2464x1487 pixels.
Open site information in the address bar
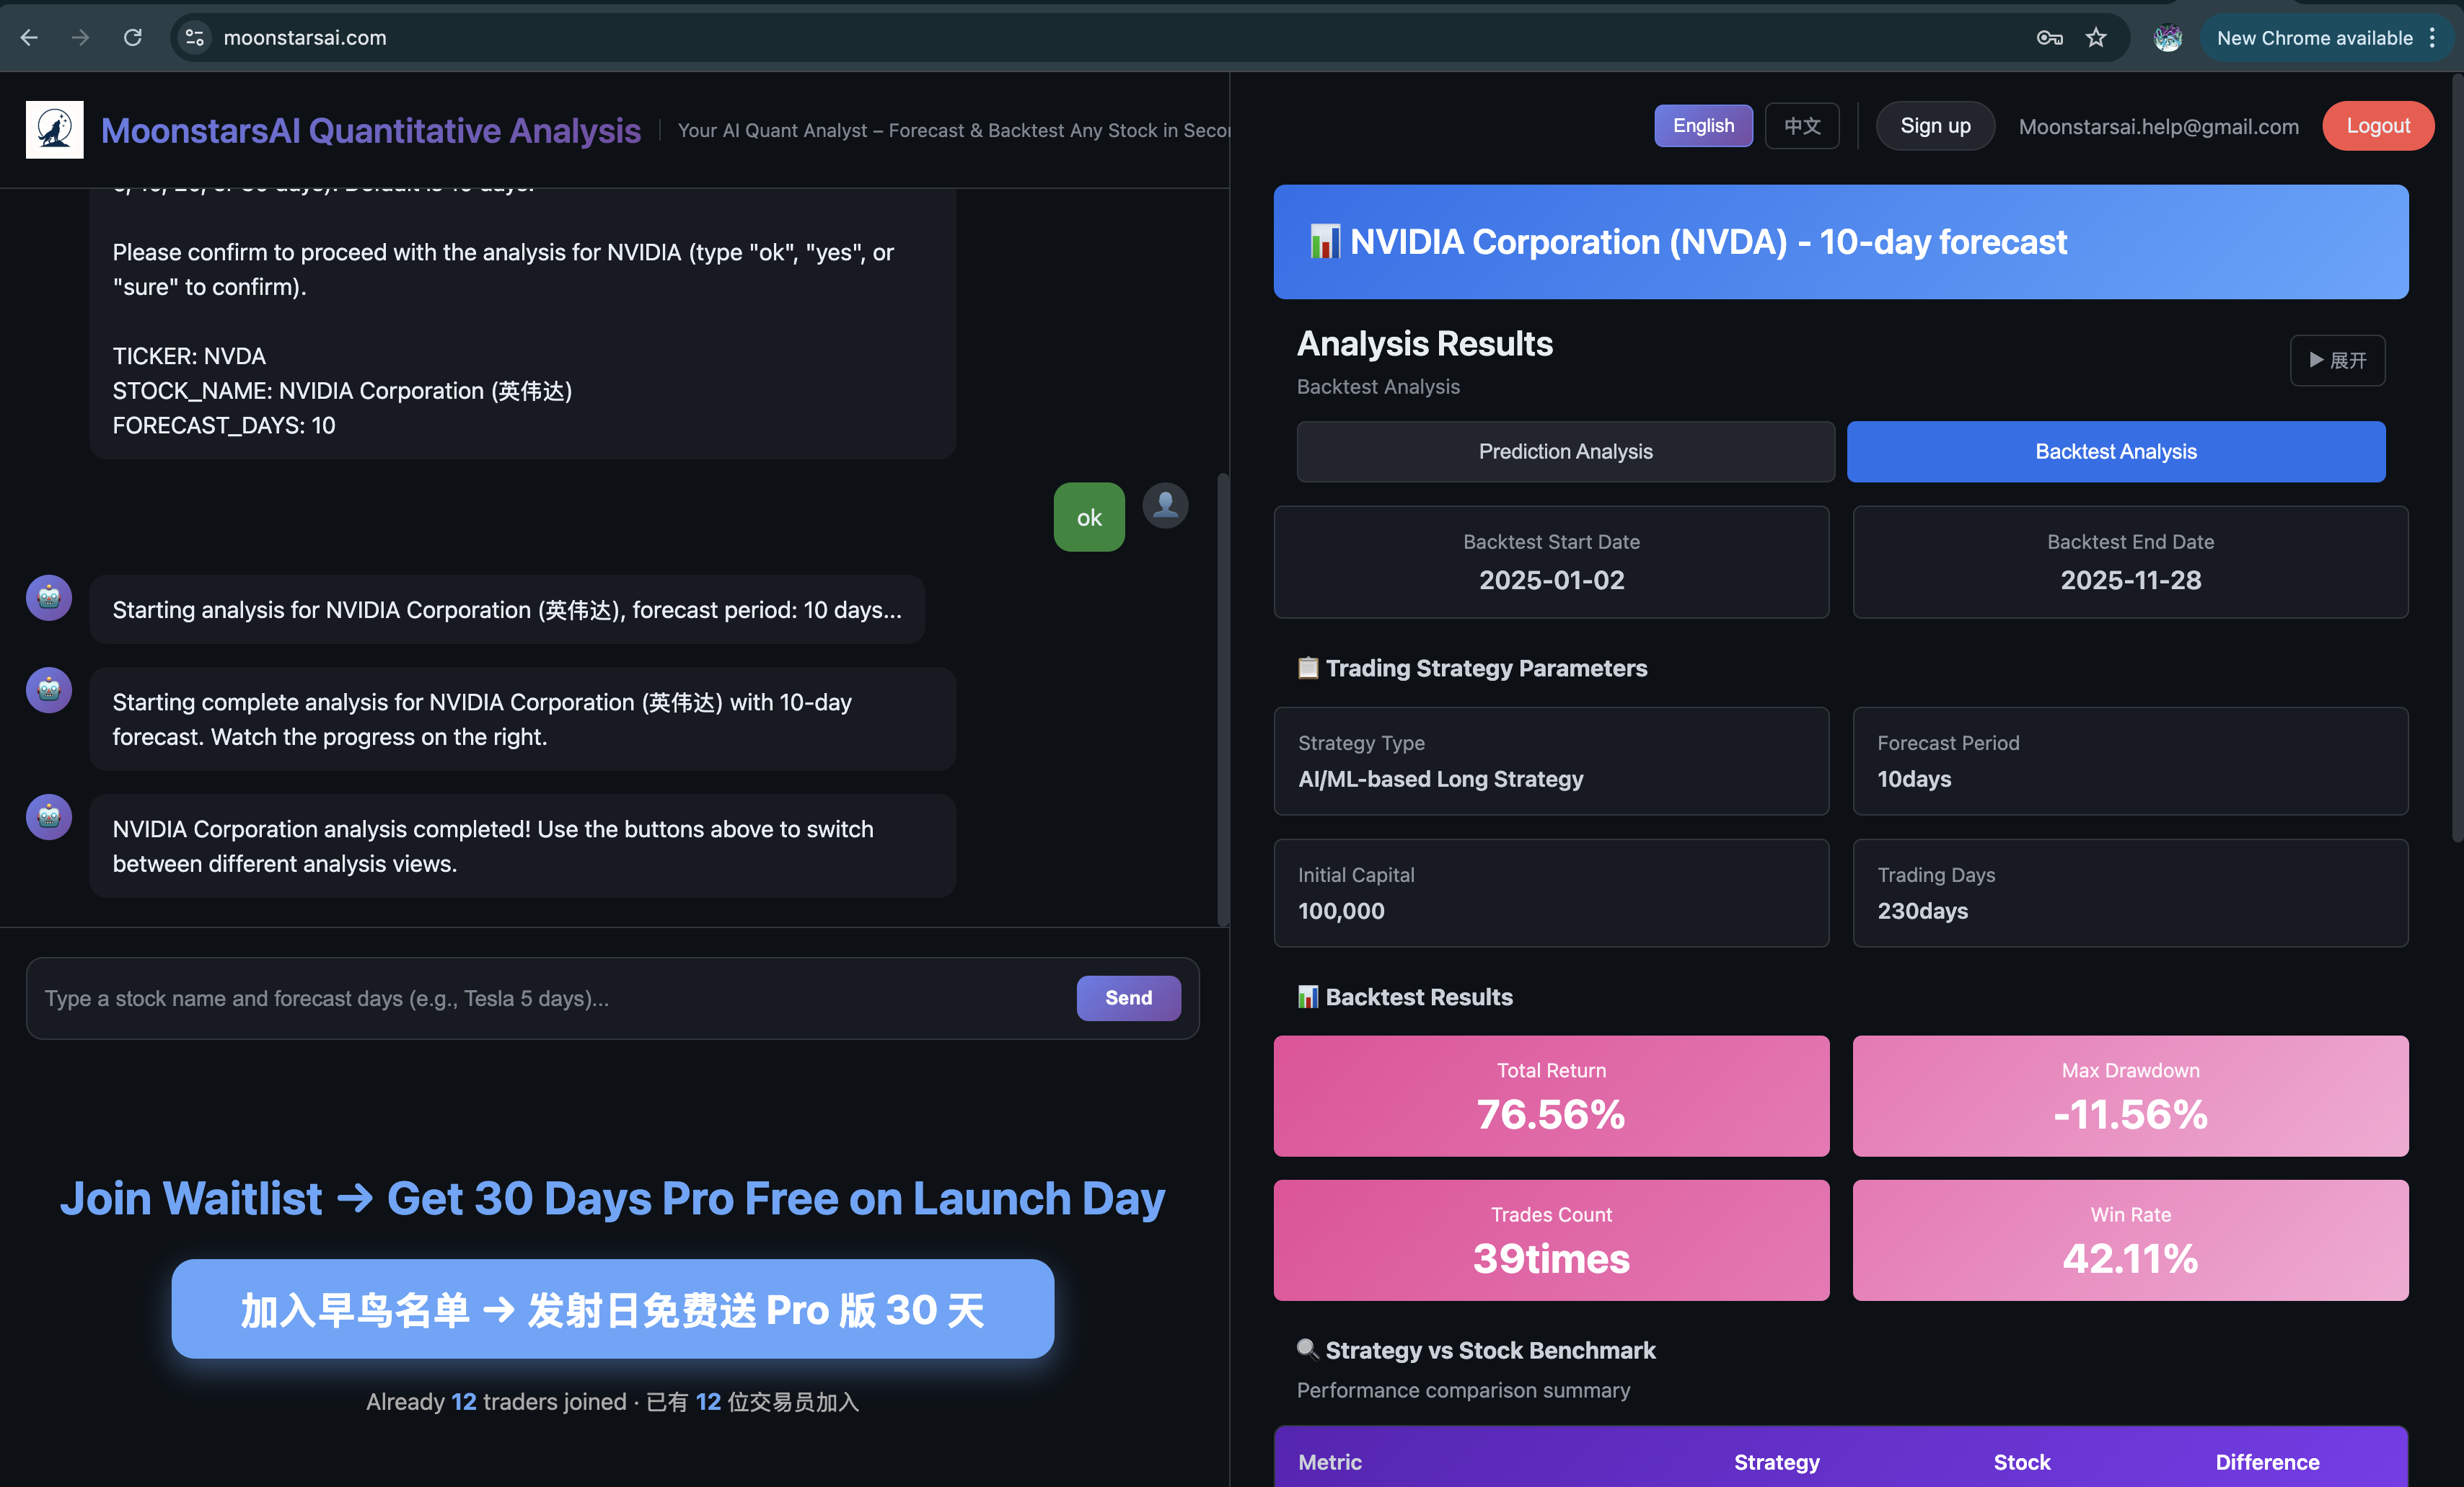[x=195, y=37]
